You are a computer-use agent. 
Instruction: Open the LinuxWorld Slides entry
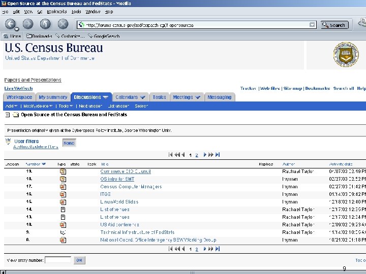point(119,202)
